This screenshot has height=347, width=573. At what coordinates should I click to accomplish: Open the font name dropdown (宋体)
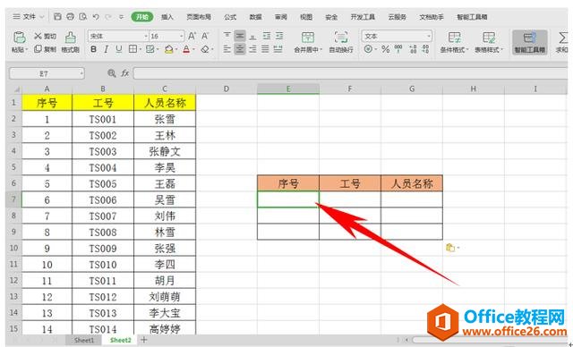145,36
